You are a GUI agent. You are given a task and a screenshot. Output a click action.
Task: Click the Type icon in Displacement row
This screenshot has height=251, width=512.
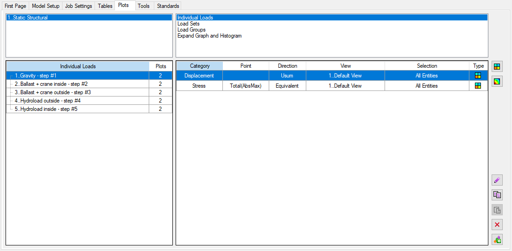[478, 76]
